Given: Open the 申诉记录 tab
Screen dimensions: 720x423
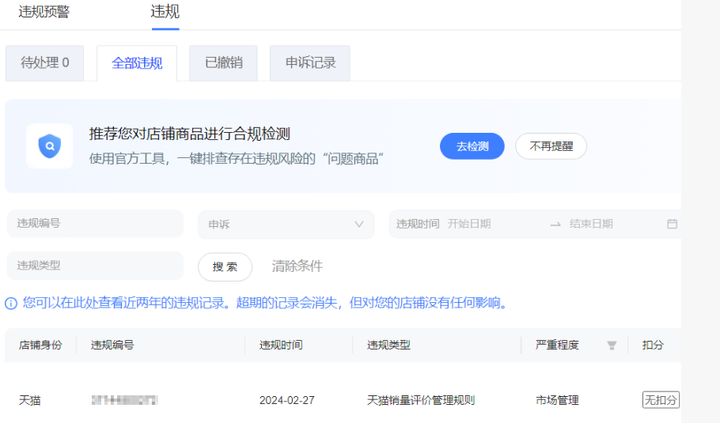Looking at the screenshot, I should tap(310, 62).
